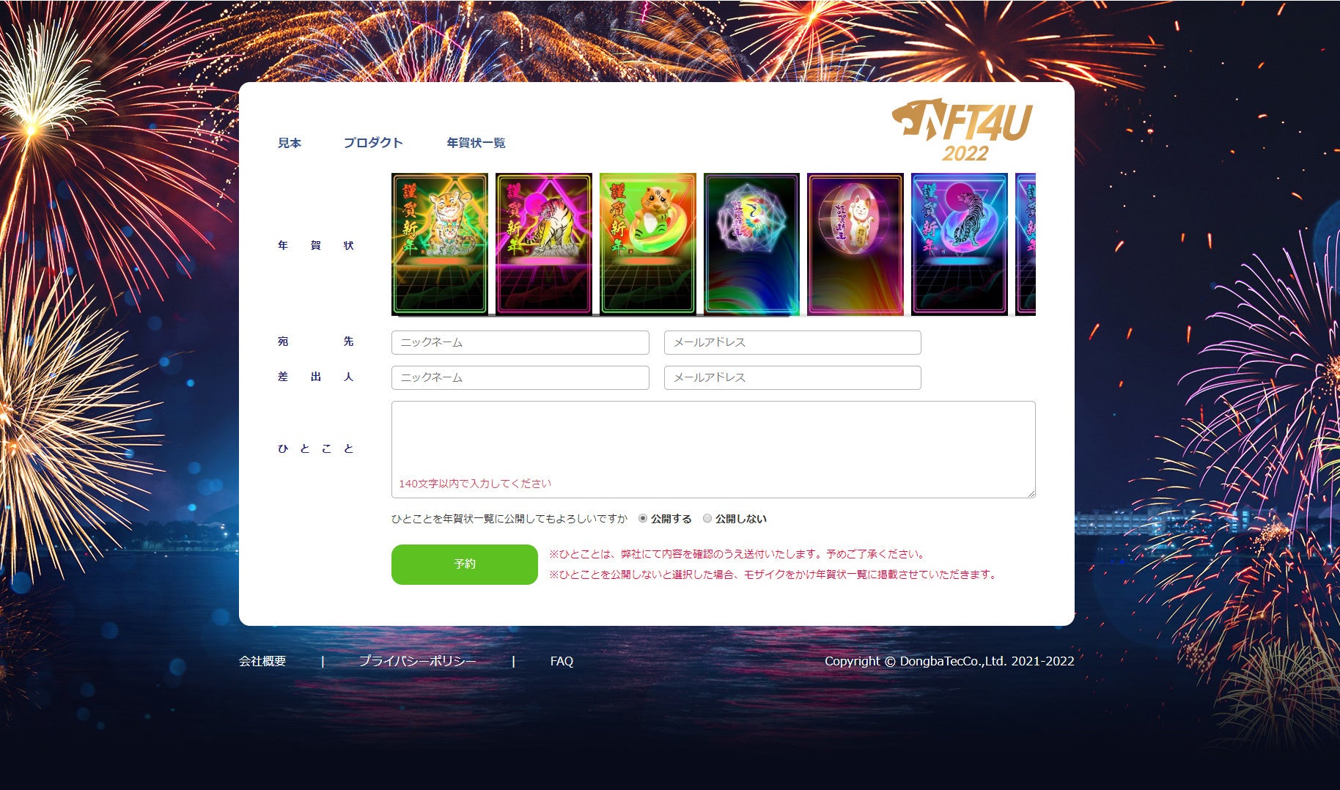This screenshot has width=1340, height=790.
Task: Click the green 予約 button
Action: (x=465, y=564)
